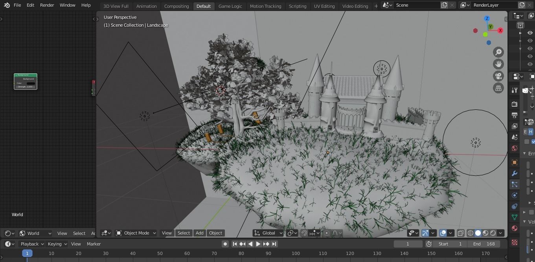Image resolution: width=535 pixels, height=262 pixels.
Task: Open the Particles properties tab
Action: coord(515,184)
